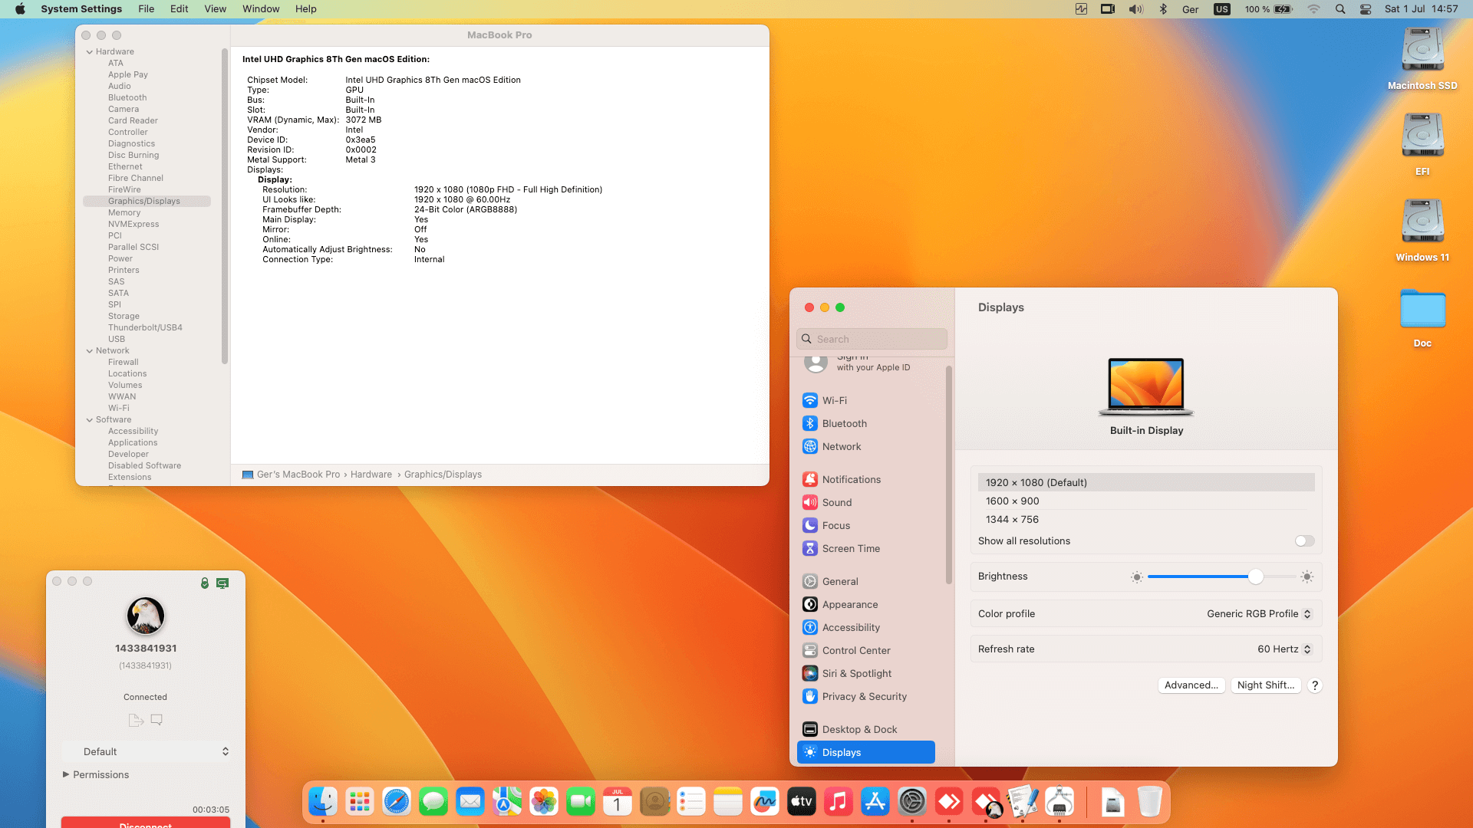Screen dimensions: 1473x828
Task: Open Mail app in the Dock
Action: [x=470, y=802]
